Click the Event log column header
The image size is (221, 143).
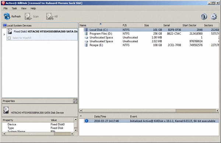[174, 117]
